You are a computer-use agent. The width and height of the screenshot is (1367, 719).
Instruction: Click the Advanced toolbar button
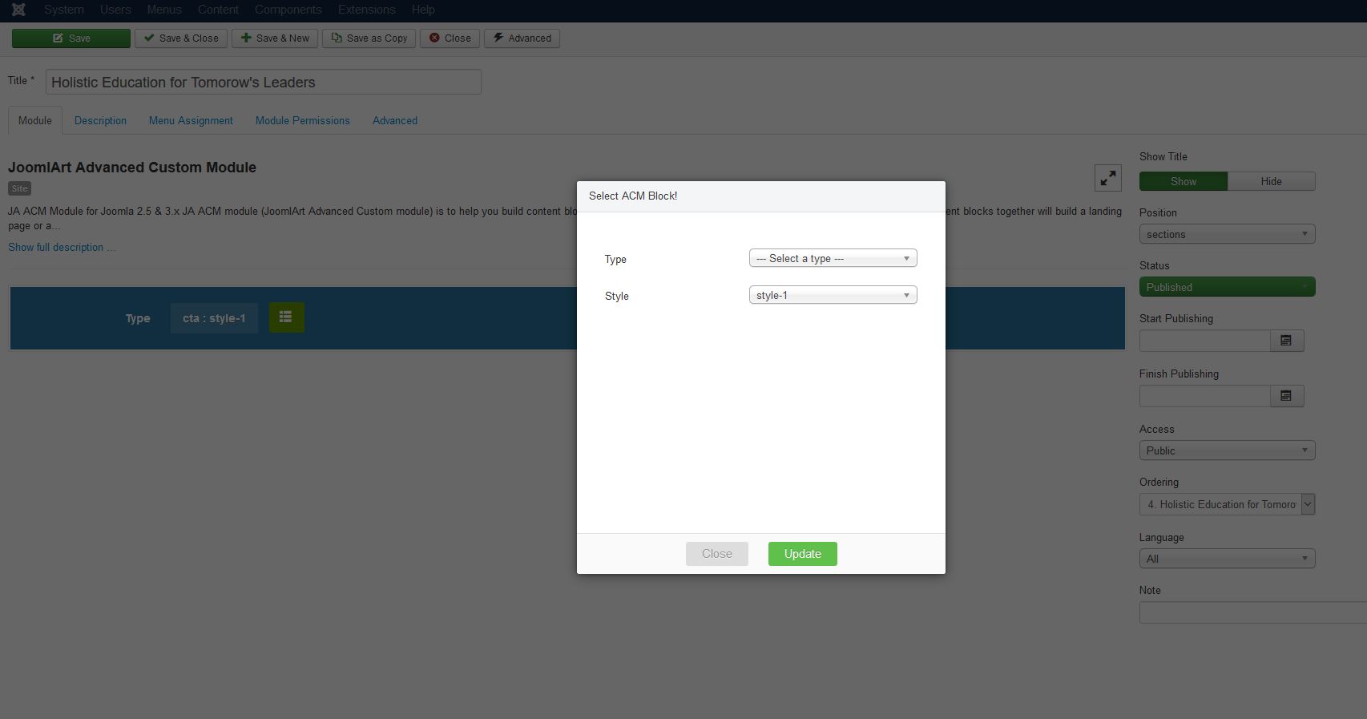coord(522,38)
